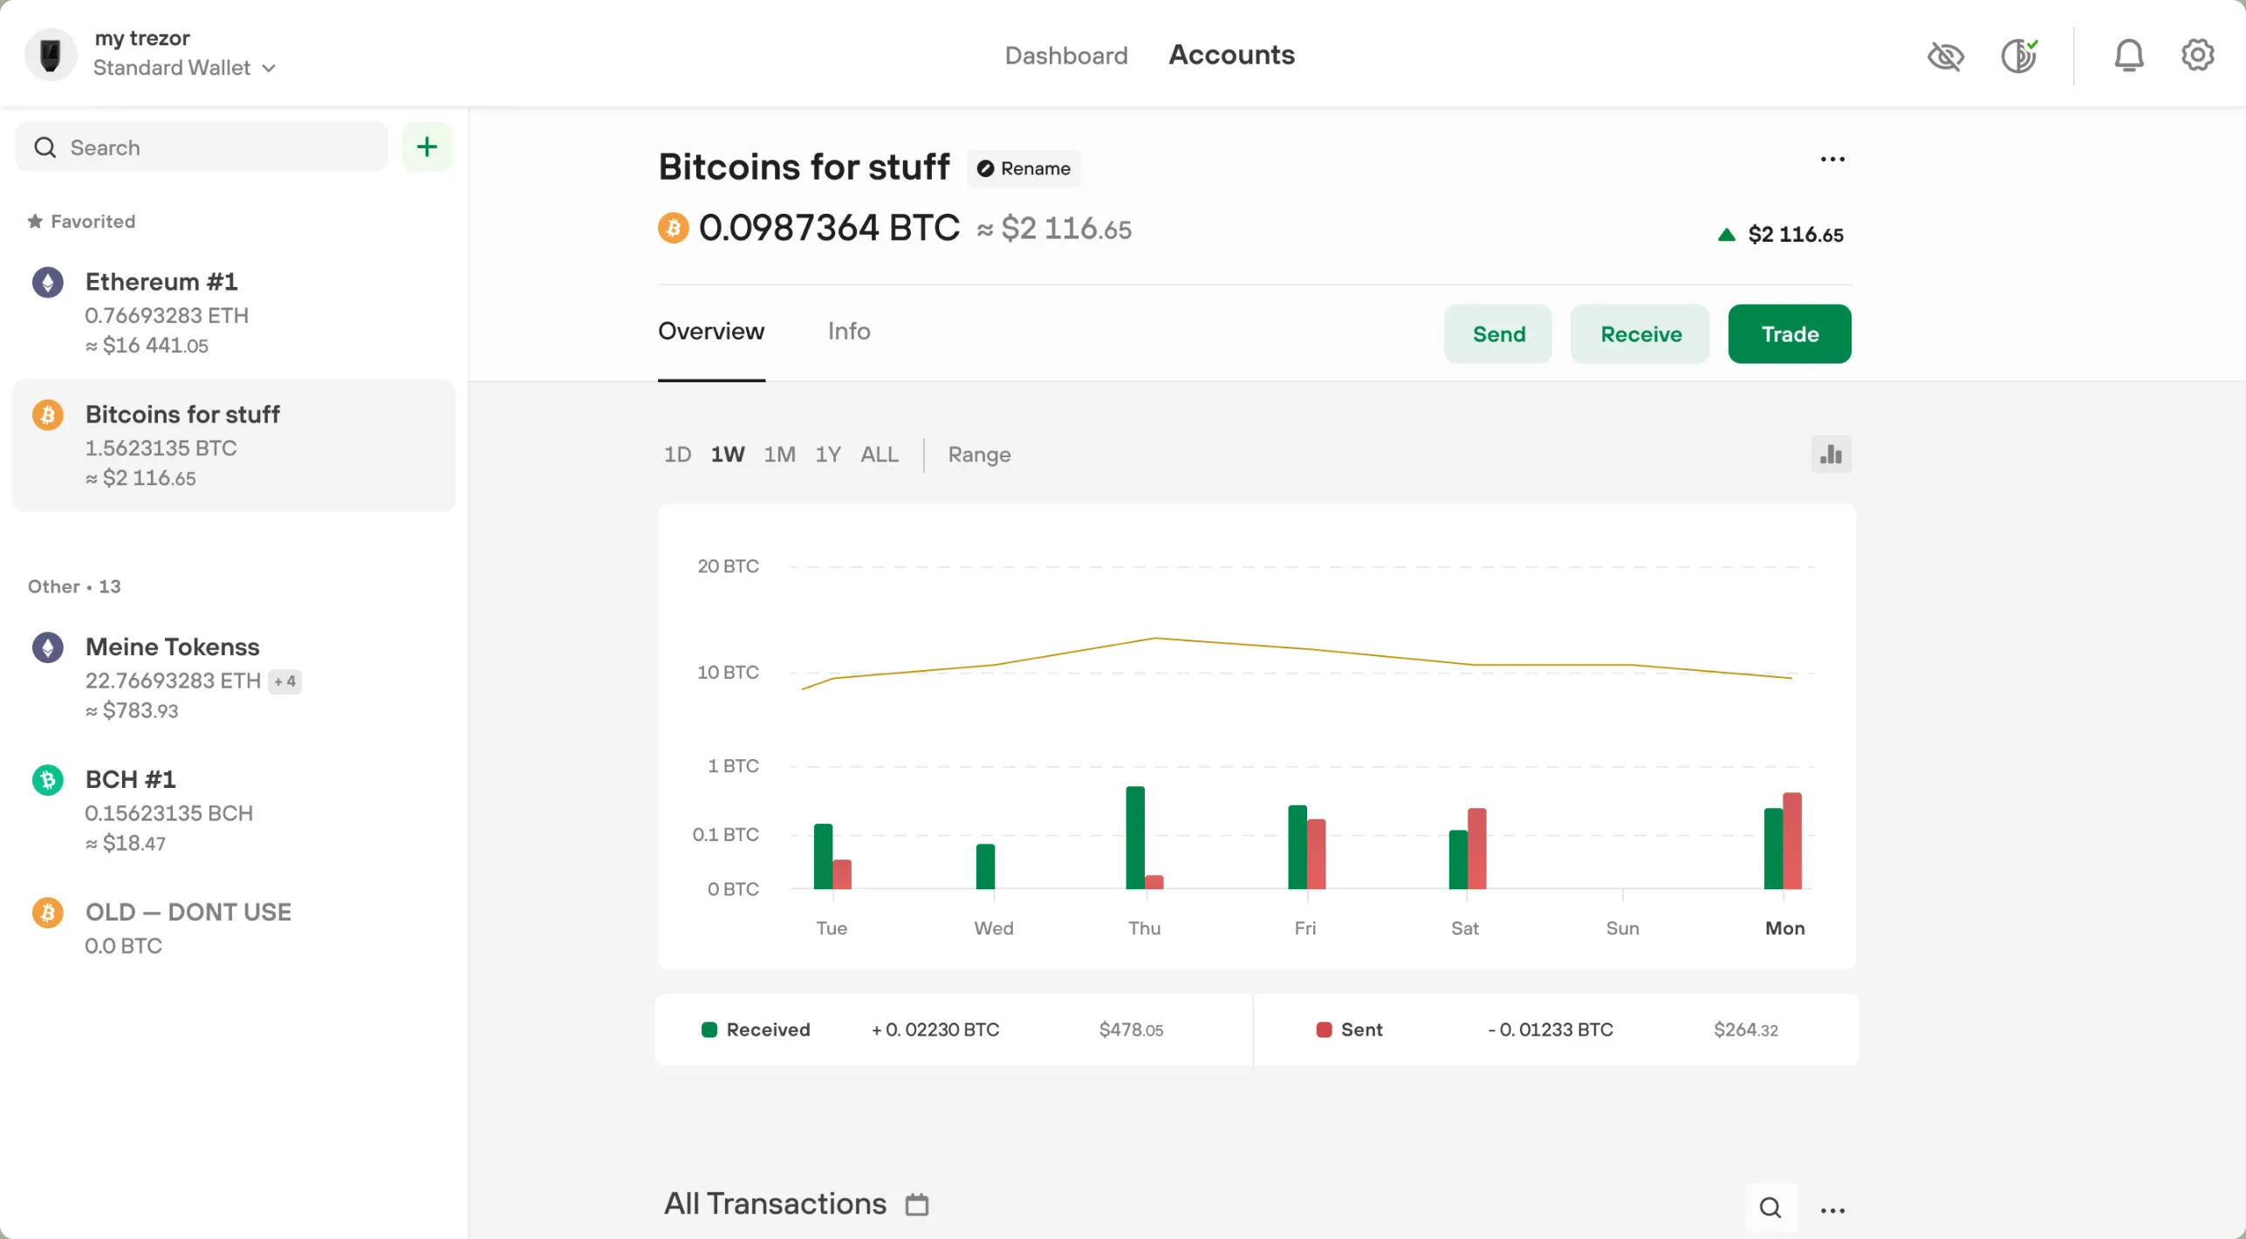Click inside the account Search field
Screen dimensions: 2246x1239
click(201, 147)
